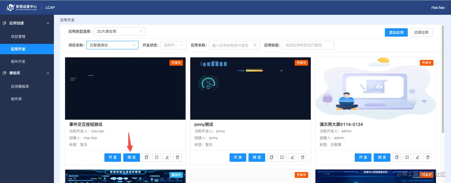Click the 开发中 badge on jonny测试 card
The image size is (451, 183).
[x=301, y=63]
